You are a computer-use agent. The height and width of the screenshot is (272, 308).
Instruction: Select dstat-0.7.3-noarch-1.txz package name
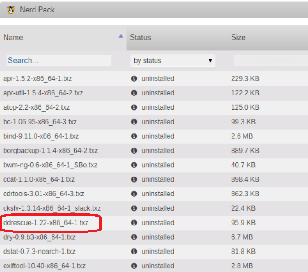39,251
